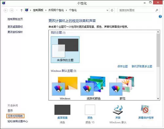This screenshot has height=129, width=164.
Task: Click the search magnifier icon
Action: (157, 10)
